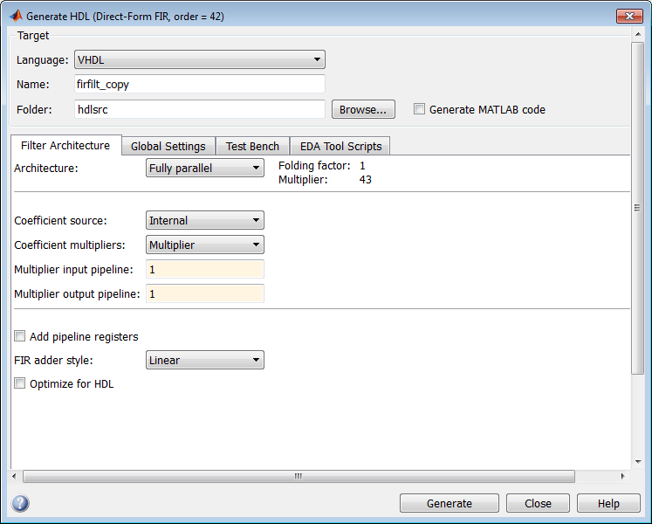The image size is (652, 524).
Task: Check the Optimize for HDL option
Action: (x=20, y=383)
